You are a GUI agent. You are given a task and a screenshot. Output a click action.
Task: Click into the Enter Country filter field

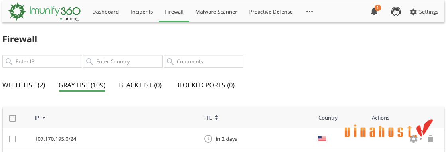click(x=123, y=61)
